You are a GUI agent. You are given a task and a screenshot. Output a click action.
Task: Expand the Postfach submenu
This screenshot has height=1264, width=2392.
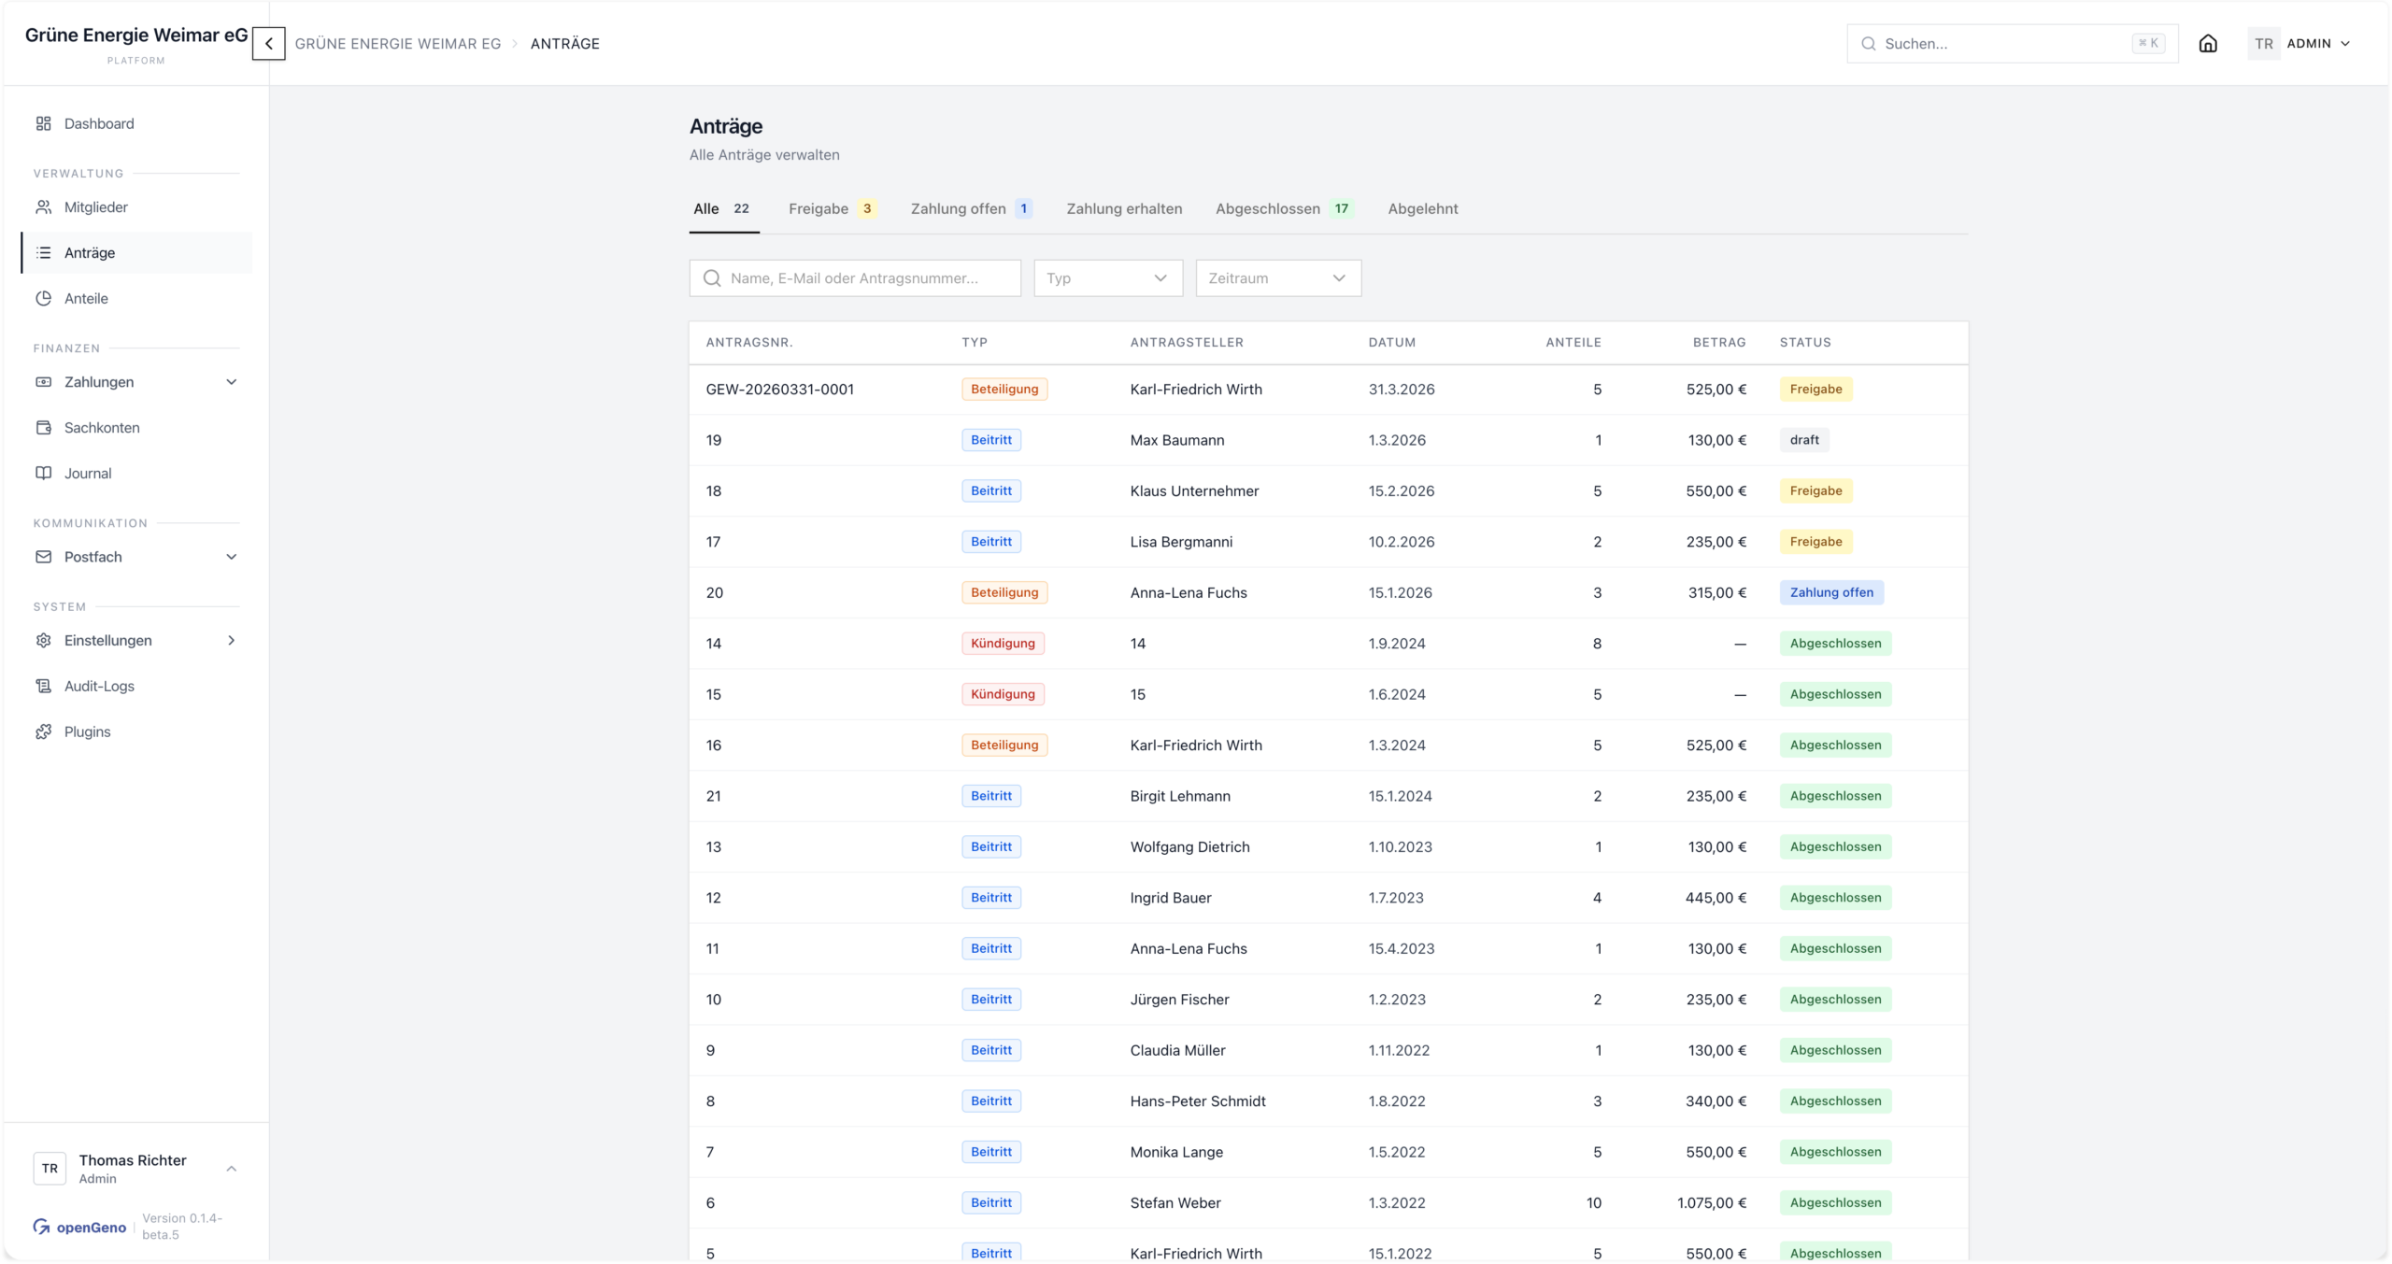231,557
